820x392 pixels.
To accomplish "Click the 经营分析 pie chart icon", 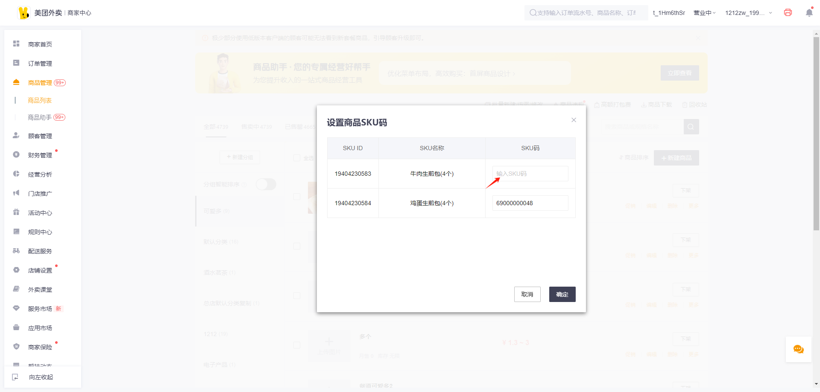I will point(16,174).
